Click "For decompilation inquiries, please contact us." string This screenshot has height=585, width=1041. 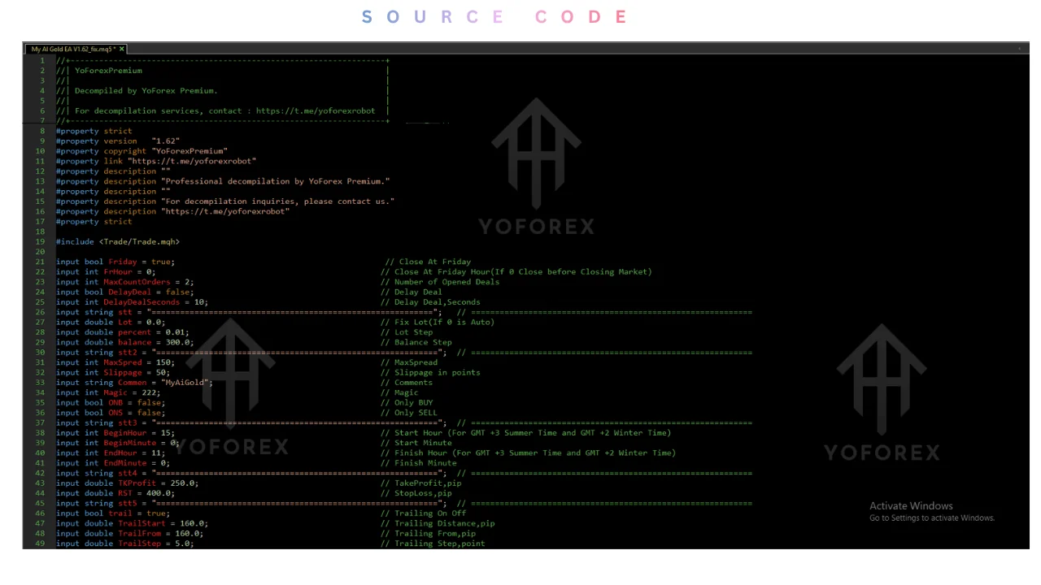278,201
